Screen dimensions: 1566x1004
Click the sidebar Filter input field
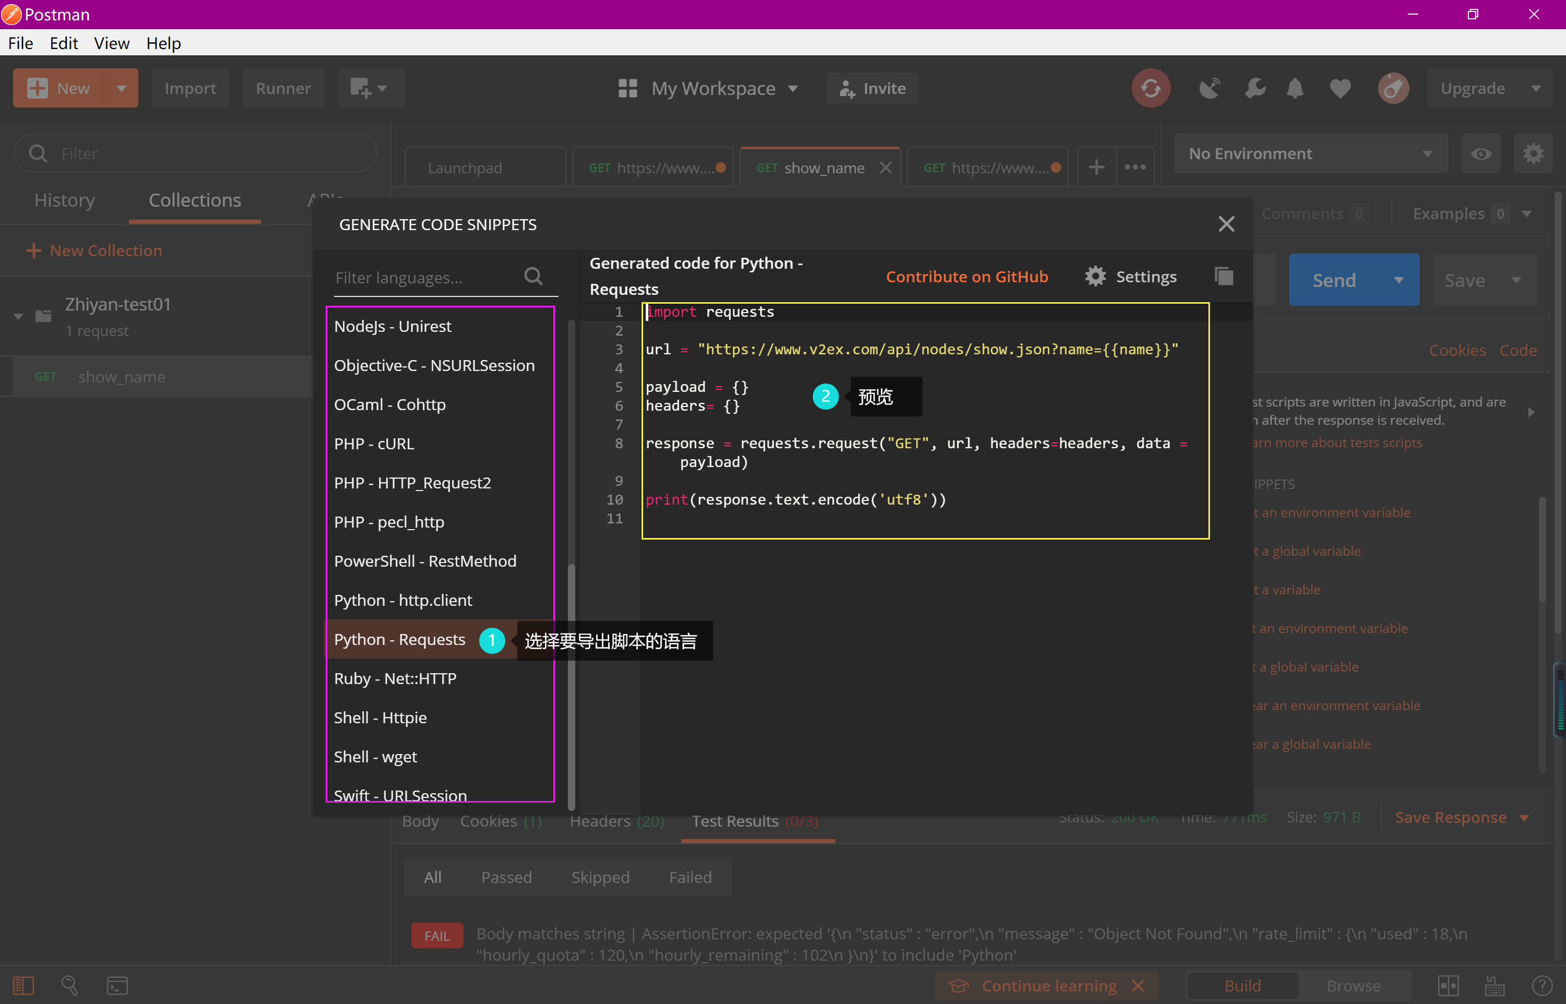click(196, 153)
